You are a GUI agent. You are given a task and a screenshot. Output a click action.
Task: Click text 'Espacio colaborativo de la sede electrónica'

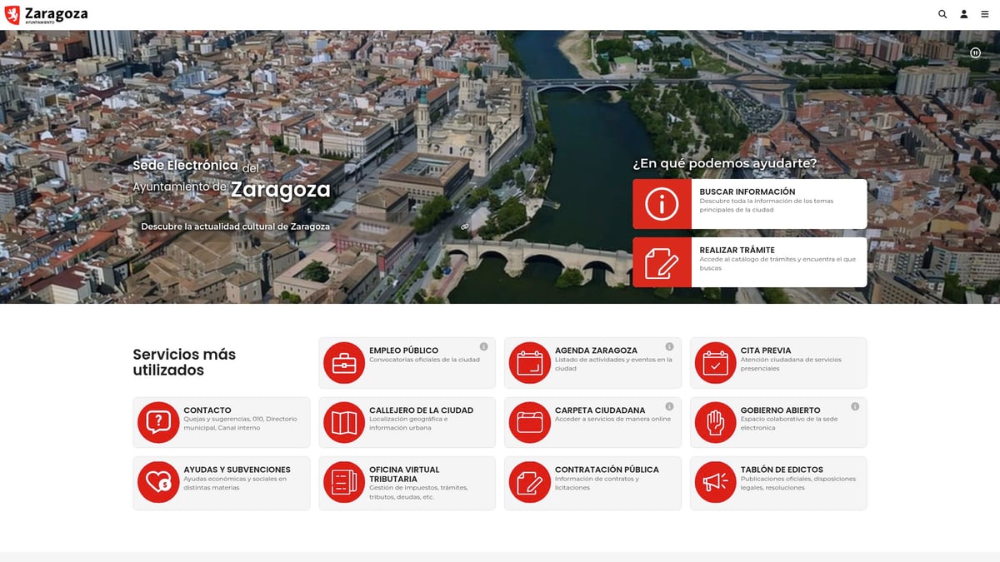click(x=790, y=424)
